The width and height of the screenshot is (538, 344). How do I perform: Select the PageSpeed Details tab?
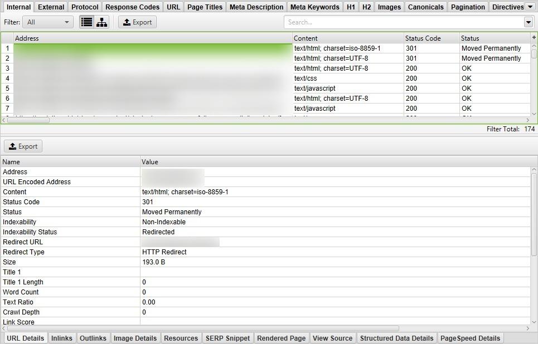point(470,338)
